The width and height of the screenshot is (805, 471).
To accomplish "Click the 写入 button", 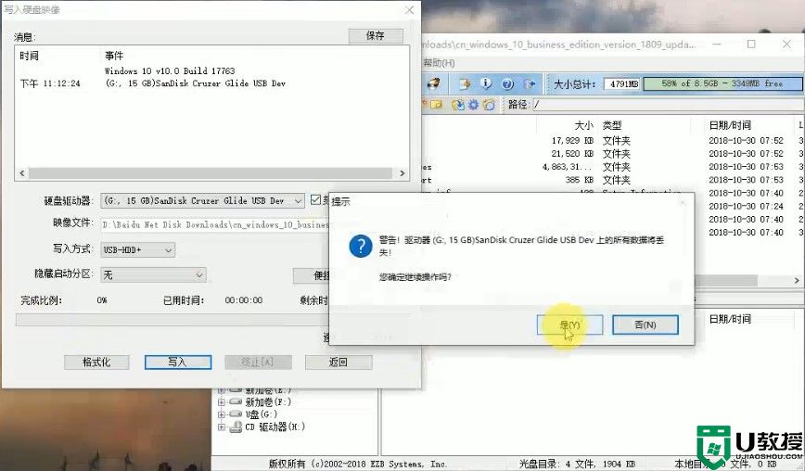I will 178,362.
